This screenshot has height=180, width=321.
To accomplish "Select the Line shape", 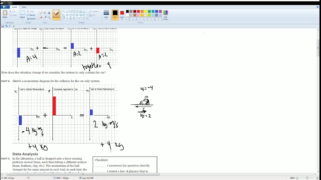I will pyautogui.click(x=64, y=12).
